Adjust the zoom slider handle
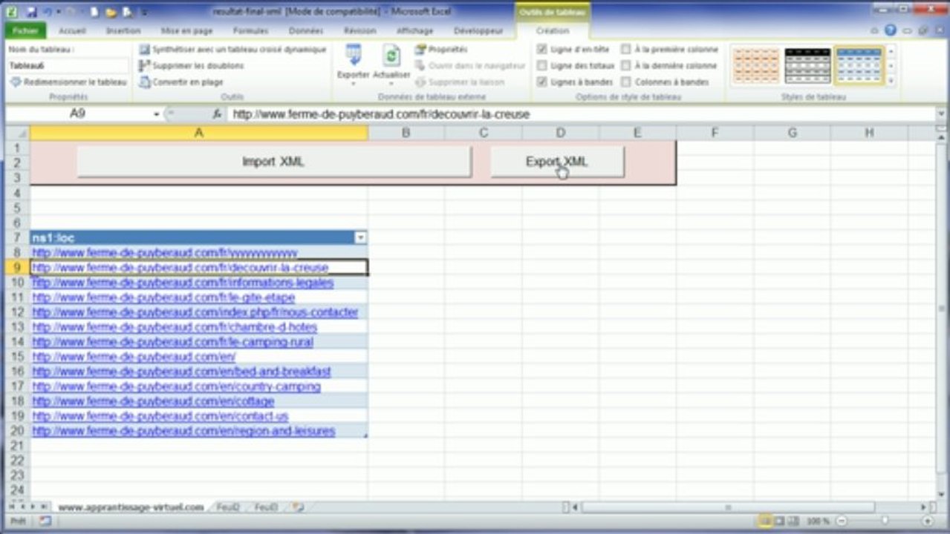 (884, 521)
